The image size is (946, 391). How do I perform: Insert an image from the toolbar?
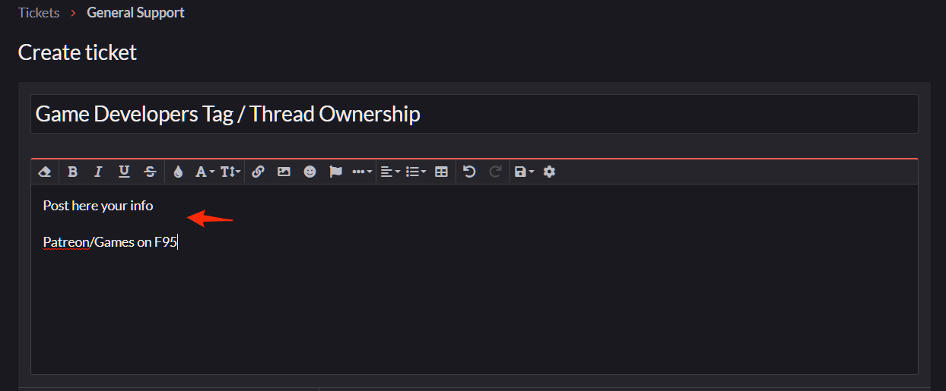point(284,172)
